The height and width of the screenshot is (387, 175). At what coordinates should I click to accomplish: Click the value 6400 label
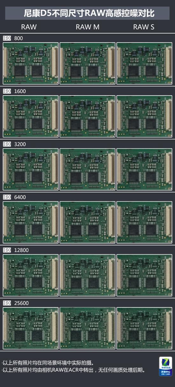(20, 197)
